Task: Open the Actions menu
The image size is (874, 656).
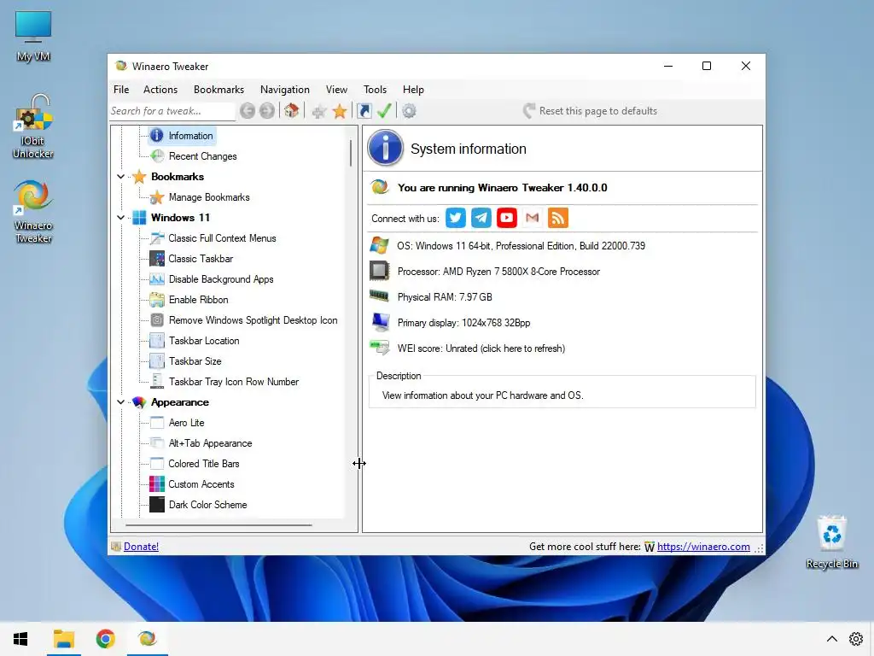Action: click(160, 89)
